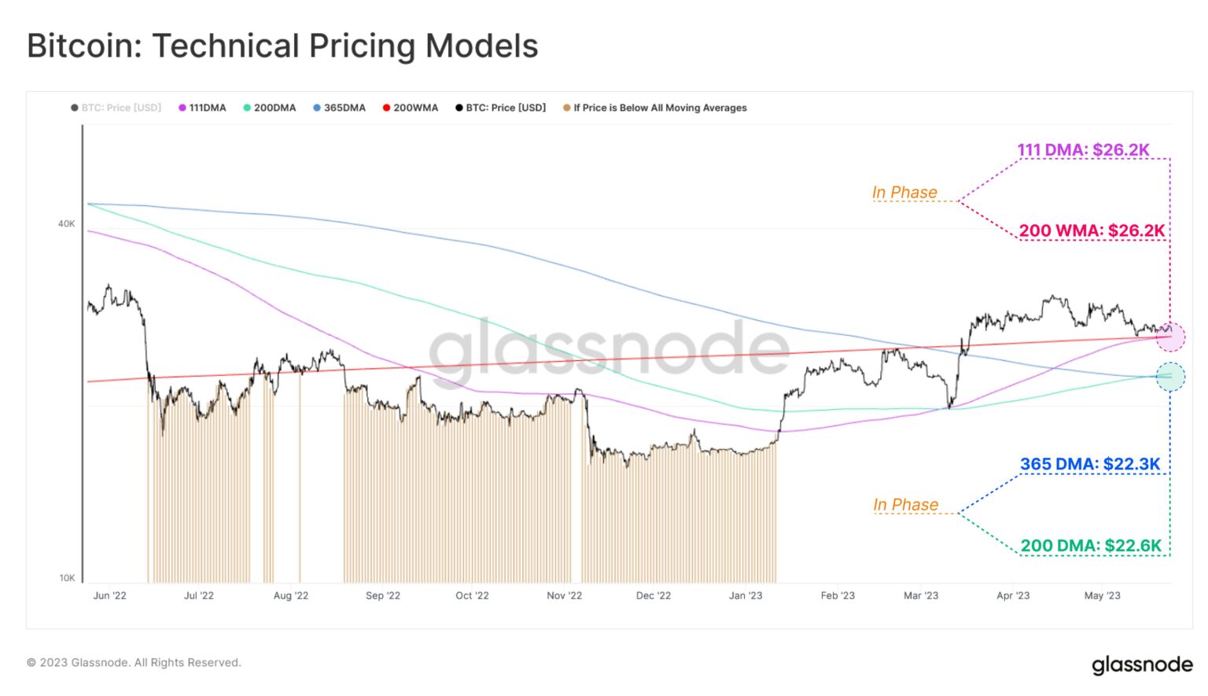Click the red 200WMA legend dot

387,108
